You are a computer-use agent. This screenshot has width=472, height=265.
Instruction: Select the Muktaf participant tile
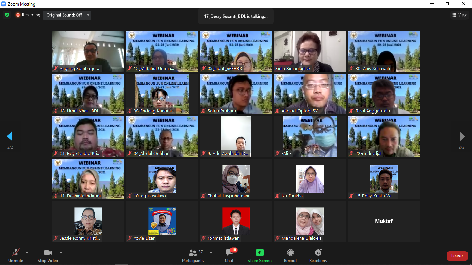click(x=384, y=221)
